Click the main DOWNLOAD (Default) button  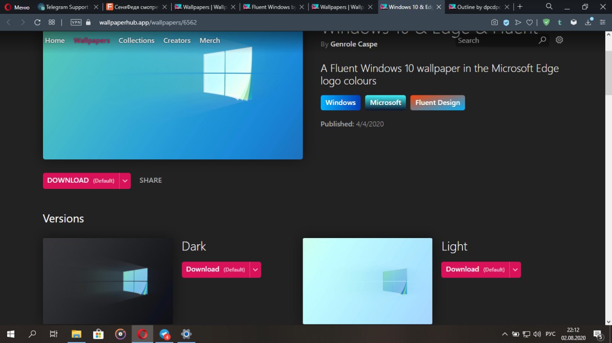(x=81, y=181)
